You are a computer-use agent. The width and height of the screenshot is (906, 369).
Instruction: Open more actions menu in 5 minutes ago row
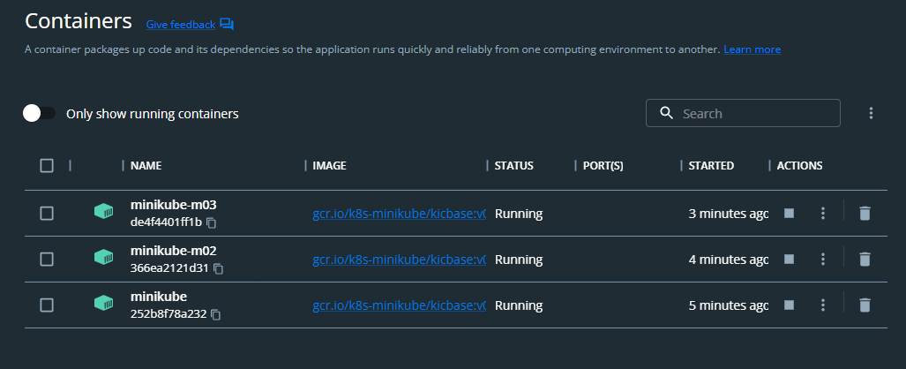823,305
